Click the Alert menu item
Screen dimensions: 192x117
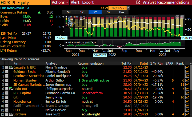coord(75,2)
